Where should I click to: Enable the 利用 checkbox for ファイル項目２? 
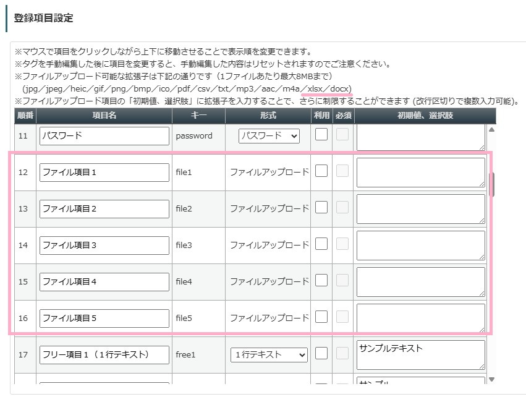[321, 208]
